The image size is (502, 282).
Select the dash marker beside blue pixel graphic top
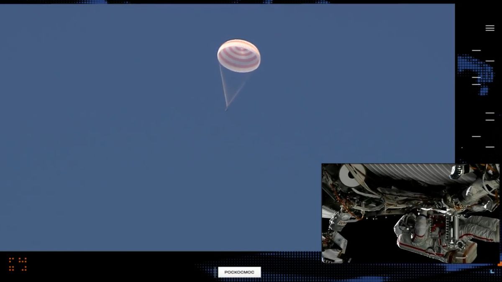tap(490, 61)
